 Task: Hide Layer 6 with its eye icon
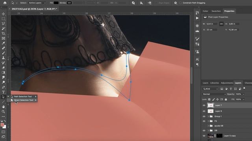pos(204,111)
